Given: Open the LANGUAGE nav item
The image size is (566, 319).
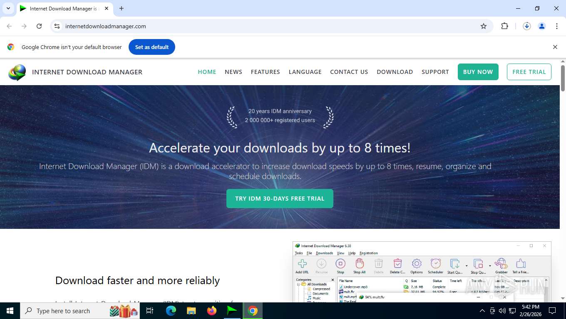Looking at the screenshot, I should click(x=305, y=72).
